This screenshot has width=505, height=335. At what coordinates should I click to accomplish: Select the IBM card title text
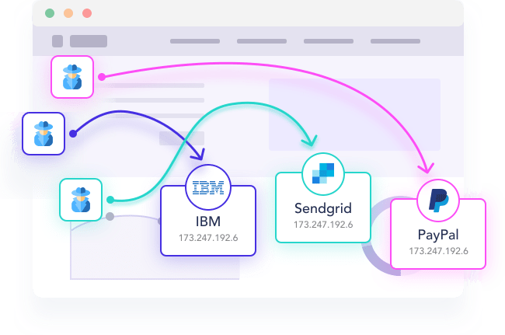[x=208, y=222]
